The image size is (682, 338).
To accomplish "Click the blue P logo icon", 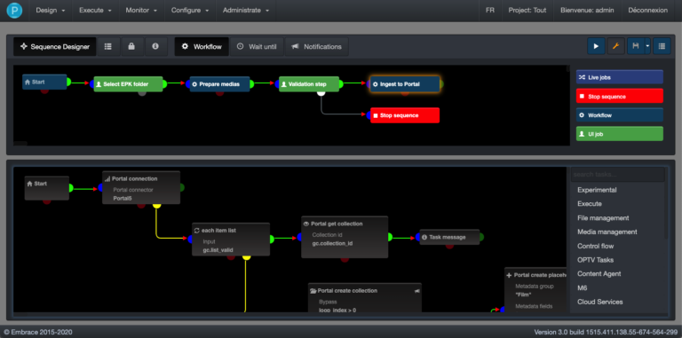I will pos(14,11).
